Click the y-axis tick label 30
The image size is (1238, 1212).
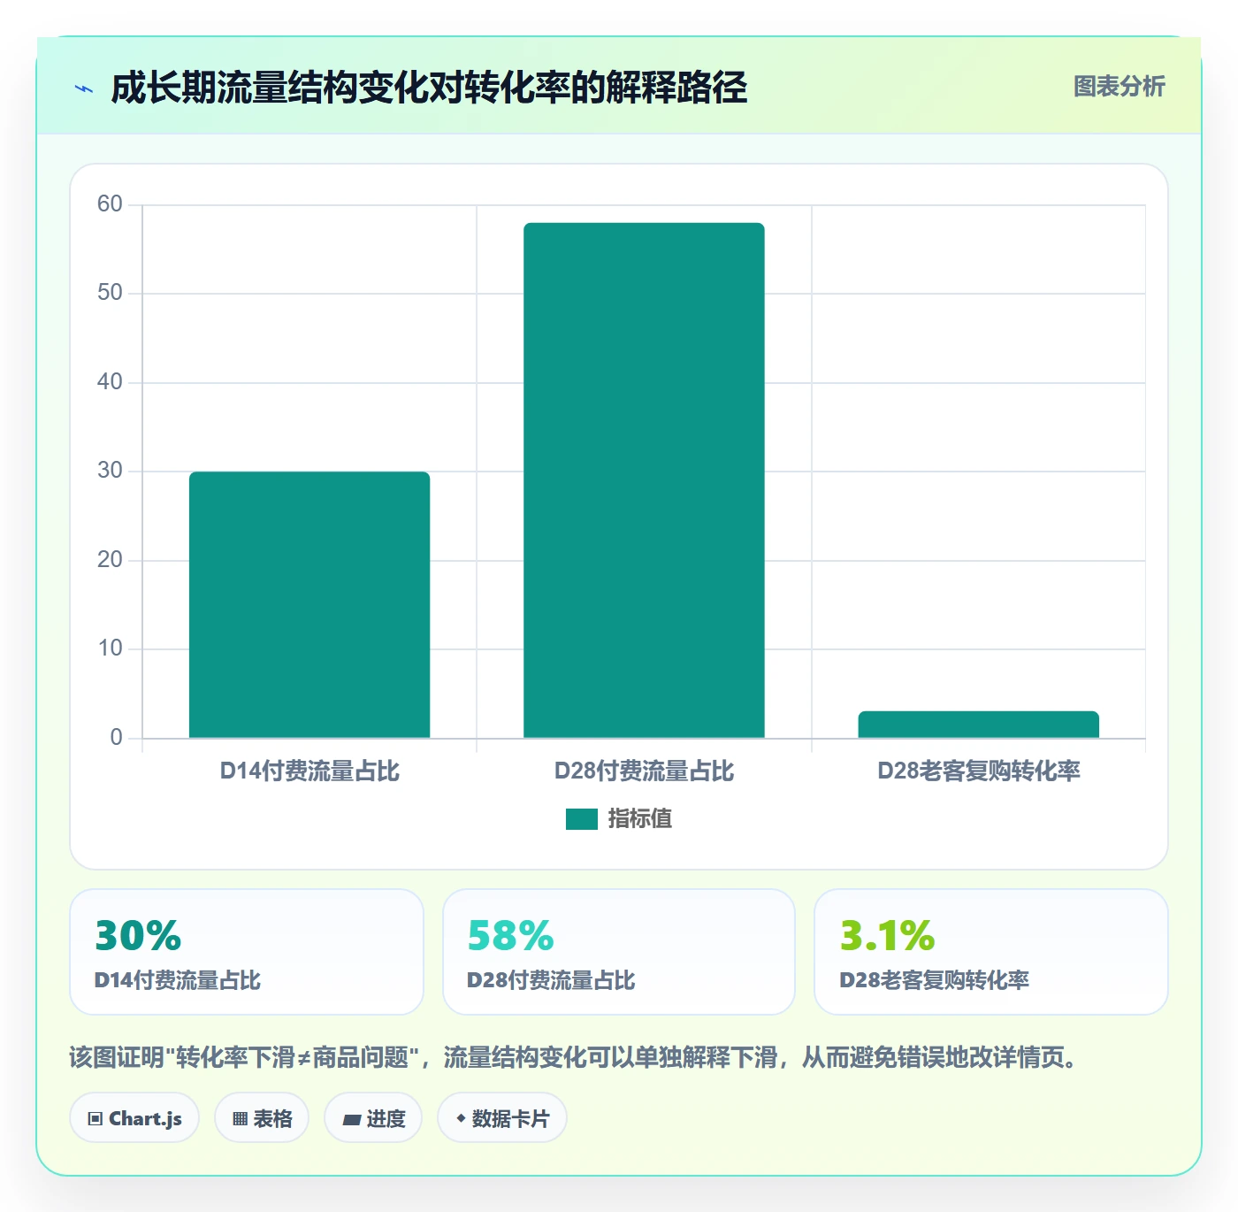tap(110, 471)
